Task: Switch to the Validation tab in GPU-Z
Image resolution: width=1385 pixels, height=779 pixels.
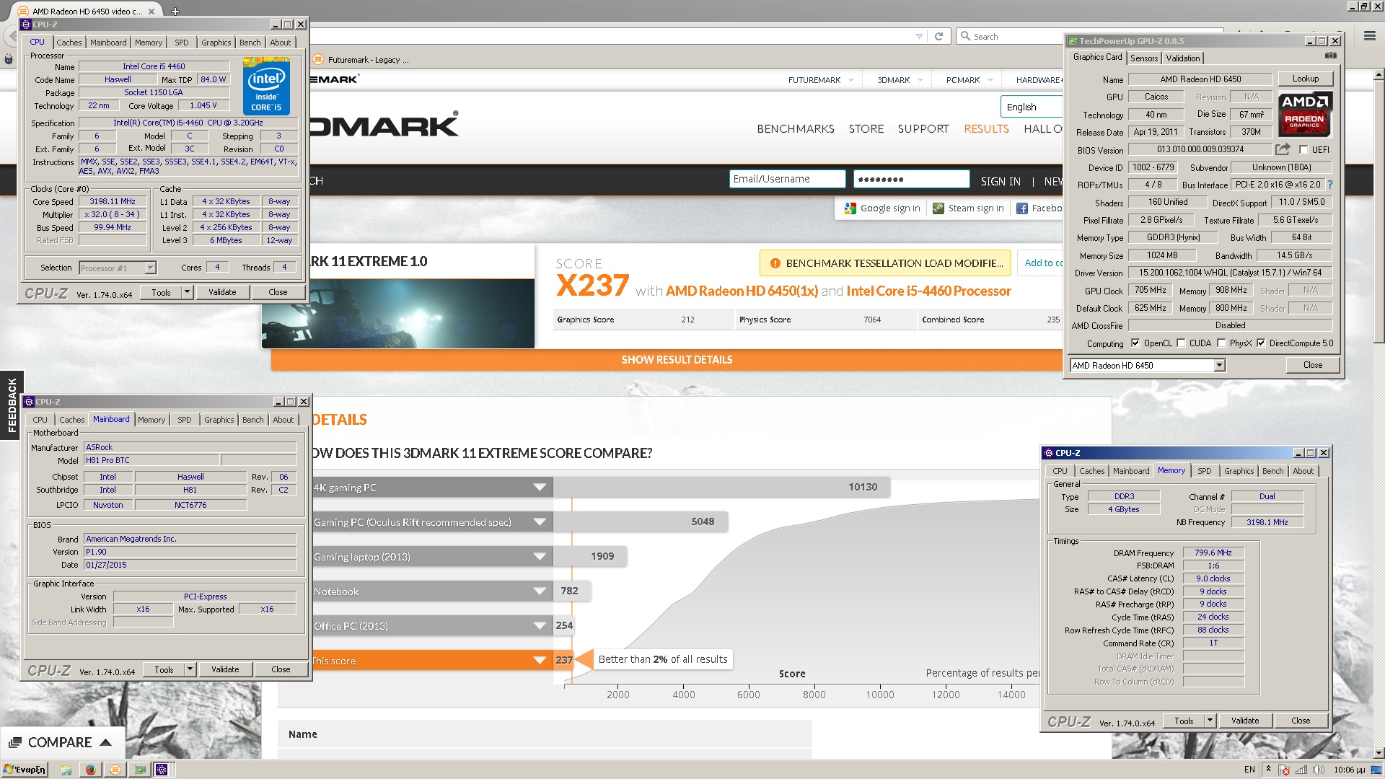Action: (1183, 58)
